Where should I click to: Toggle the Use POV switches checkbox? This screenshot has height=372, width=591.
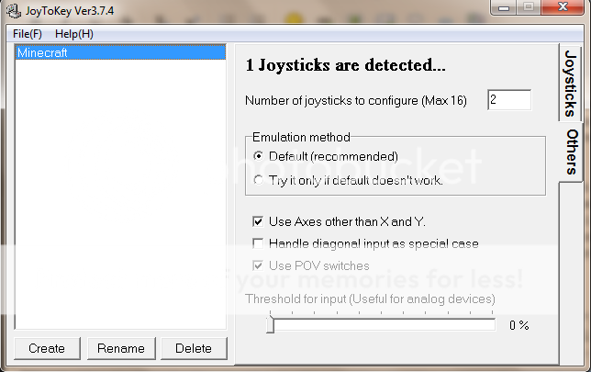pos(259,265)
